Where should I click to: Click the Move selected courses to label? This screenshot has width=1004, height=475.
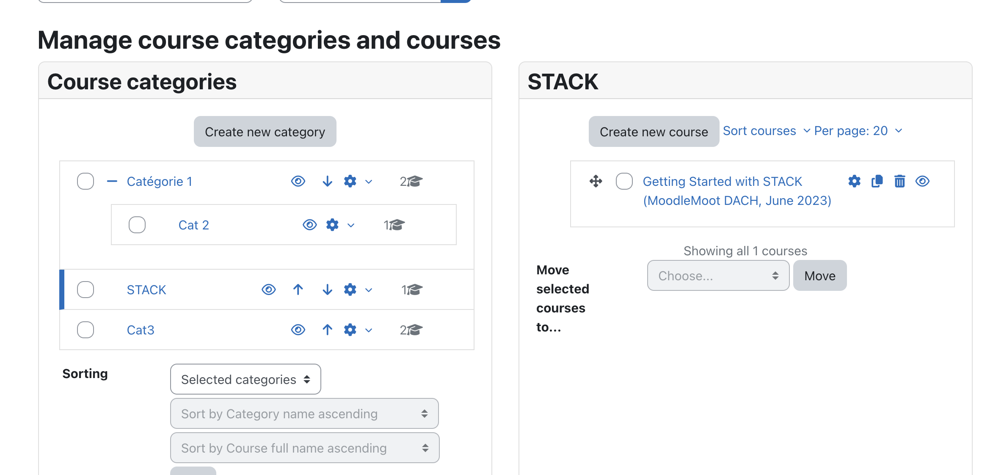pyautogui.click(x=563, y=298)
